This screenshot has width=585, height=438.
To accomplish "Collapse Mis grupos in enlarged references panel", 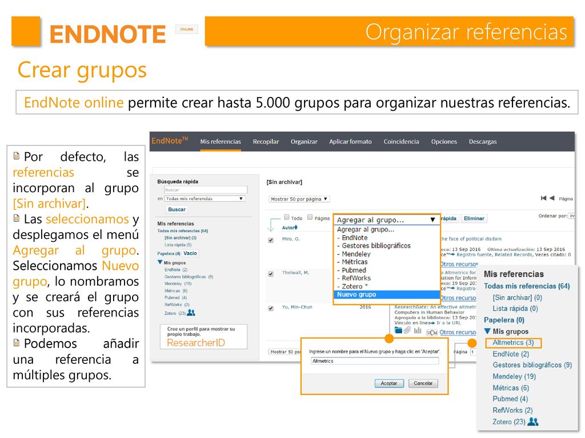I will click(487, 331).
